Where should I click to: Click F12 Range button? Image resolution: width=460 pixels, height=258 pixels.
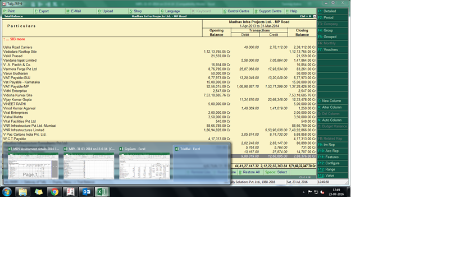(x=333, y=169)
